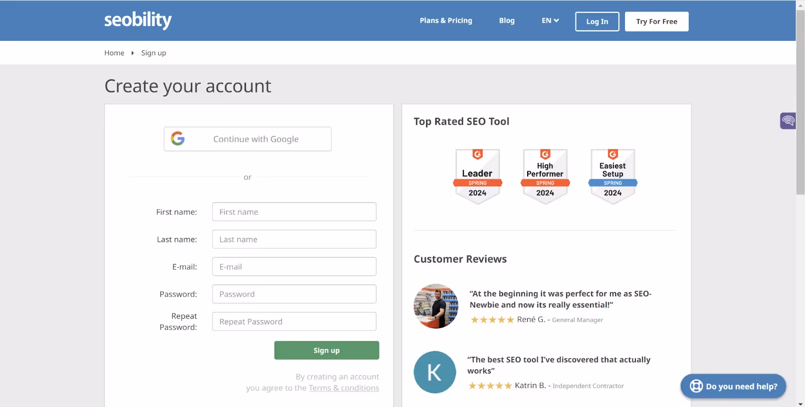Screen dimensions: 805x407
Task: Click the First name: label
Action: (177, 212)
